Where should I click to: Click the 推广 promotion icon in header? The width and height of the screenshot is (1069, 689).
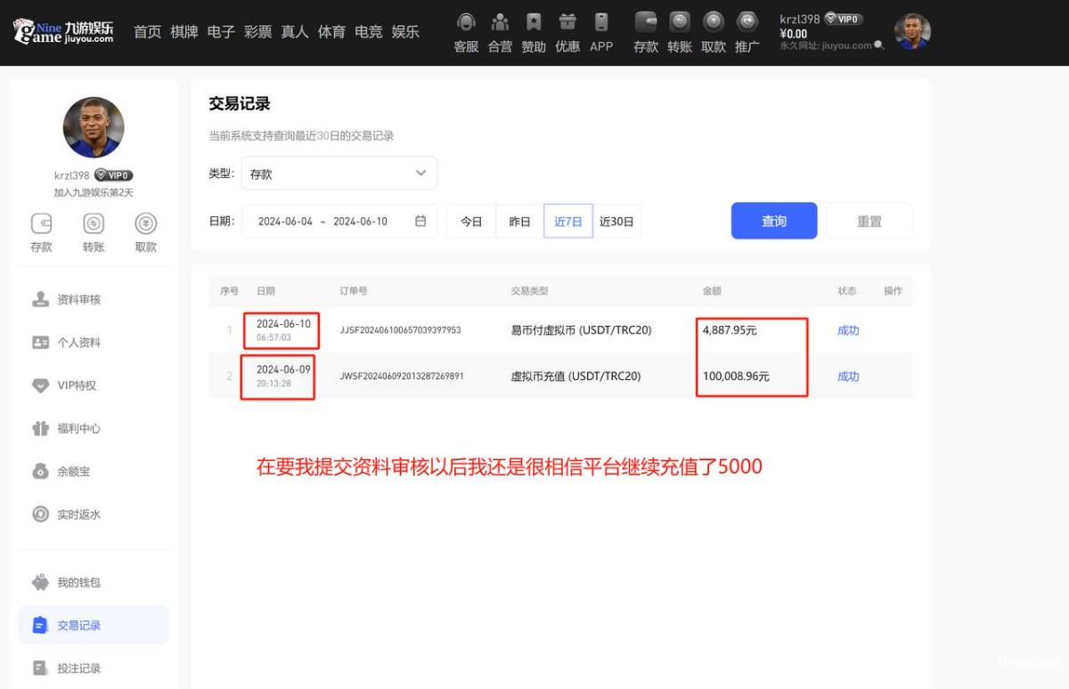(x=747, y=22)
